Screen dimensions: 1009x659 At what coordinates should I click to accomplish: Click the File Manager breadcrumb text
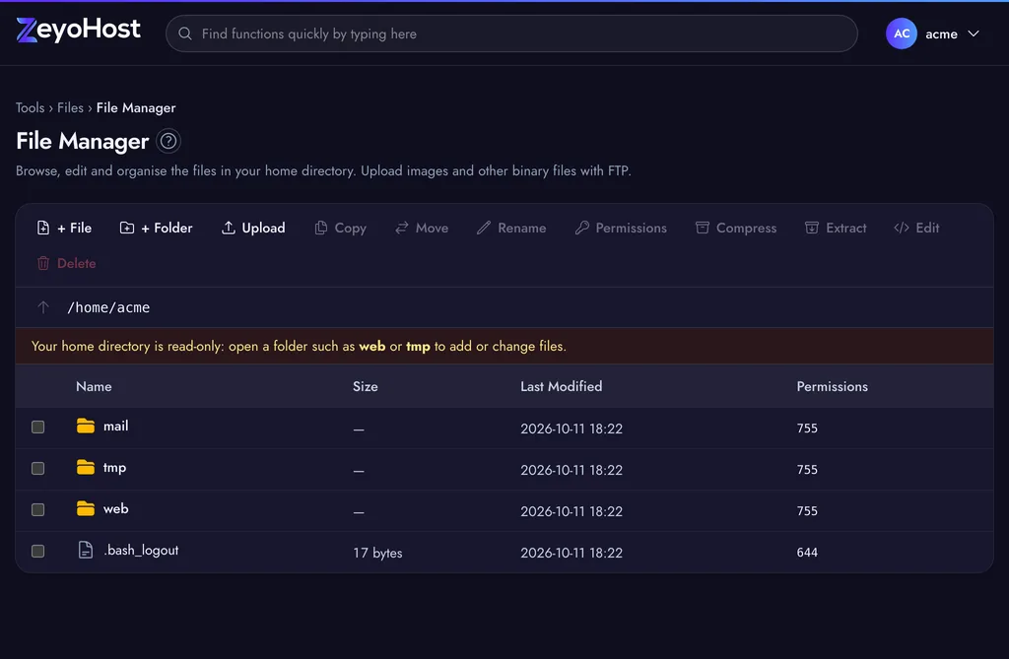tap(136, 107)
